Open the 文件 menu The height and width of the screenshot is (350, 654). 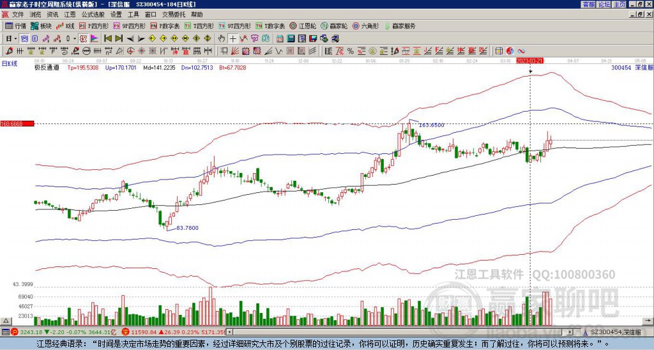18,15
